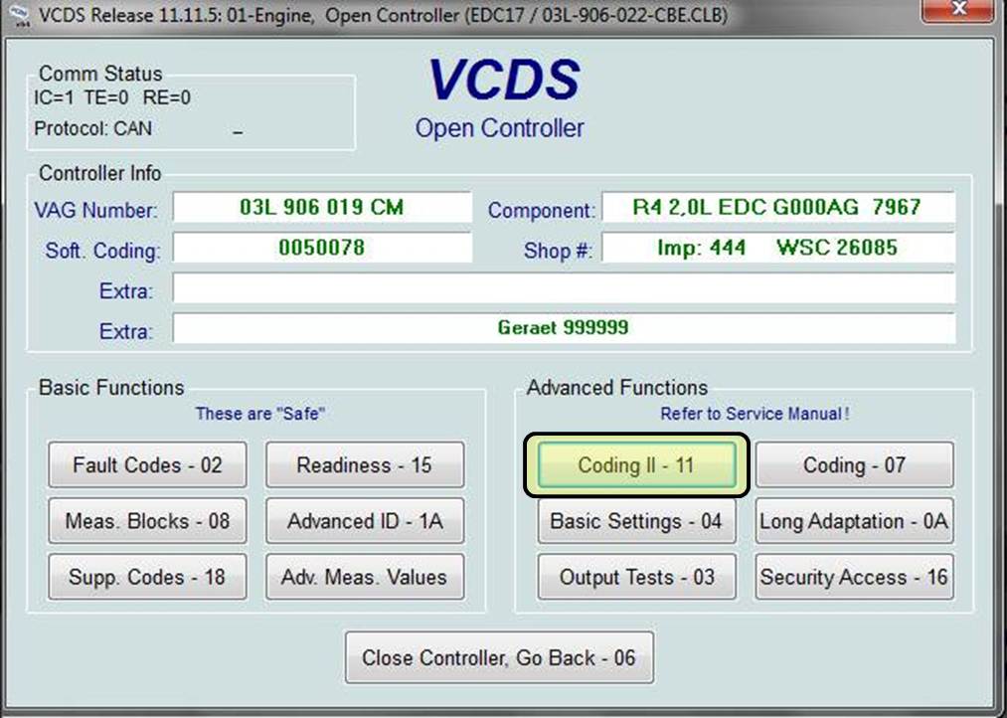Click Advanced ID - 1A button
The image size is (1007, 718).
pos(365,521)
